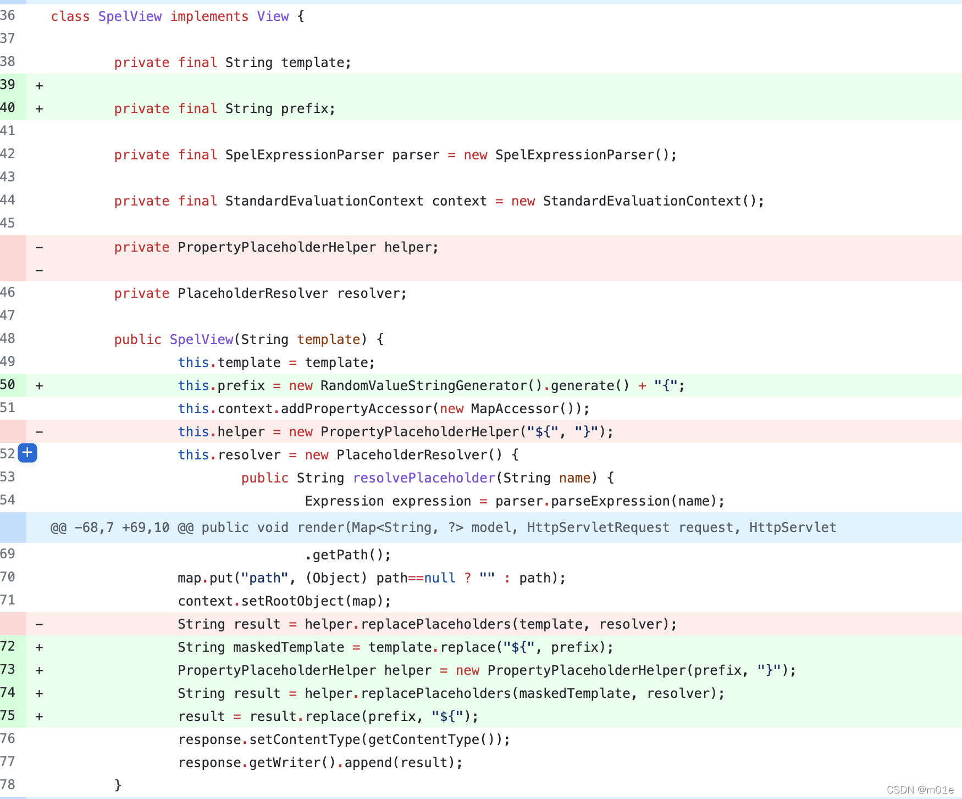Click 'private PlaceholderResolver resolver;' line

pos(261,293)
